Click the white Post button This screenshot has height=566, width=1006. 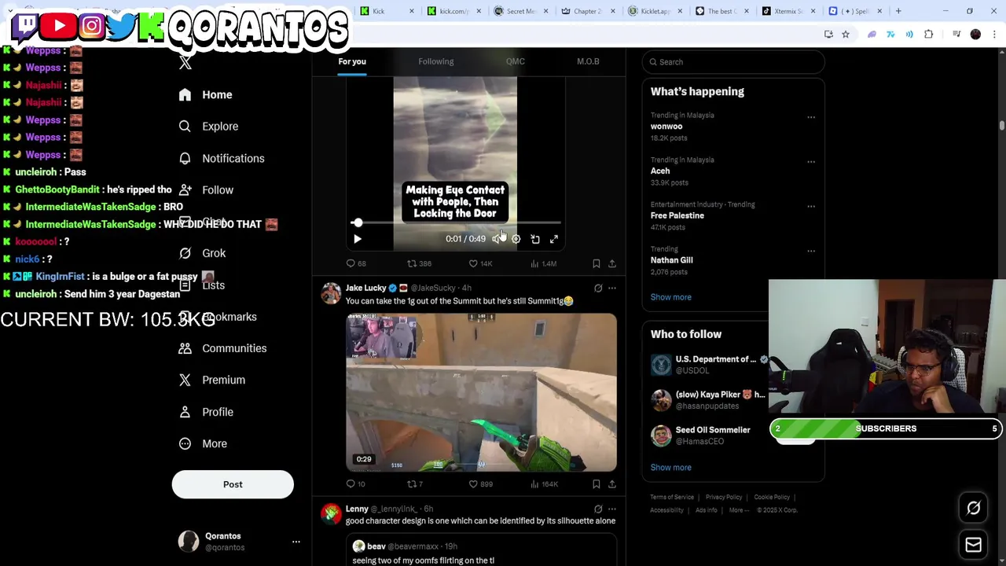click(x=233, y=484)
